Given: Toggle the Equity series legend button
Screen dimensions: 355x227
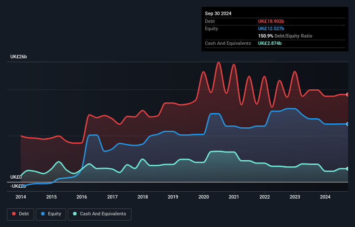Looking at the screenshot, I should [51, 214].
